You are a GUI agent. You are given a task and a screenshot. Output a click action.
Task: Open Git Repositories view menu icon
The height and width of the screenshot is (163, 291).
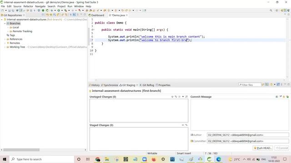[x=78, y=14]
